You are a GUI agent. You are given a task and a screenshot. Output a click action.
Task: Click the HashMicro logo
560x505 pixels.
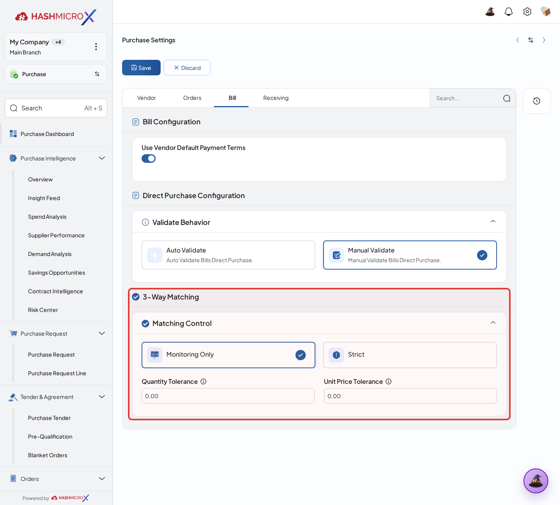[x=56, y=17]
